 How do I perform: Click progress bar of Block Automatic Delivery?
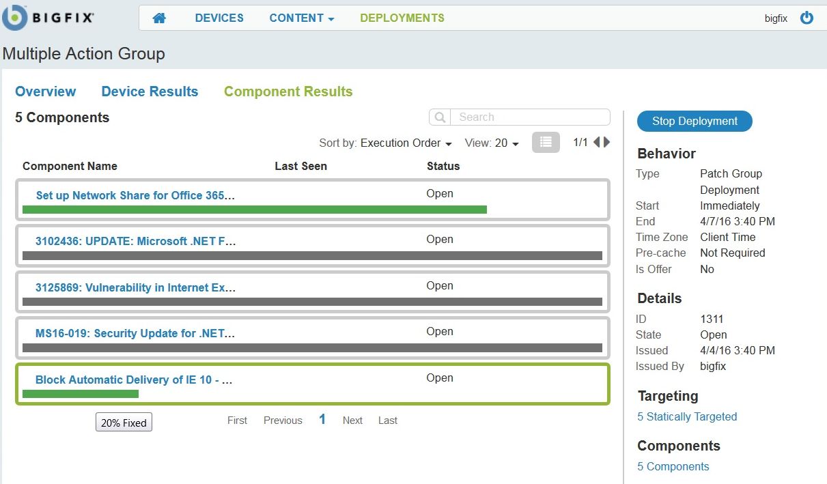pos(81,394)
